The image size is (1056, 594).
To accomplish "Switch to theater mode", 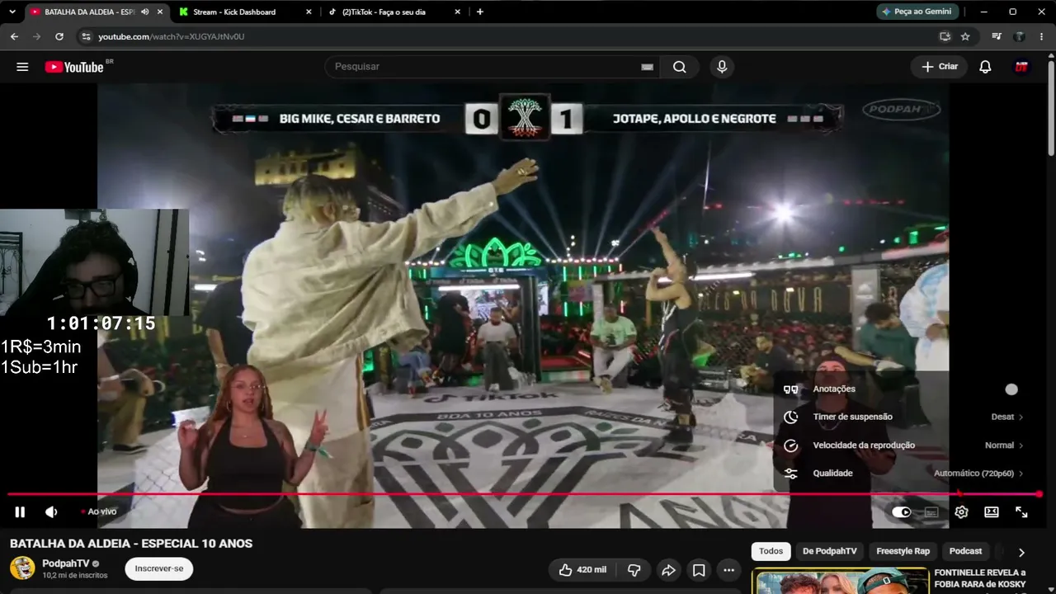I will 992,512.
